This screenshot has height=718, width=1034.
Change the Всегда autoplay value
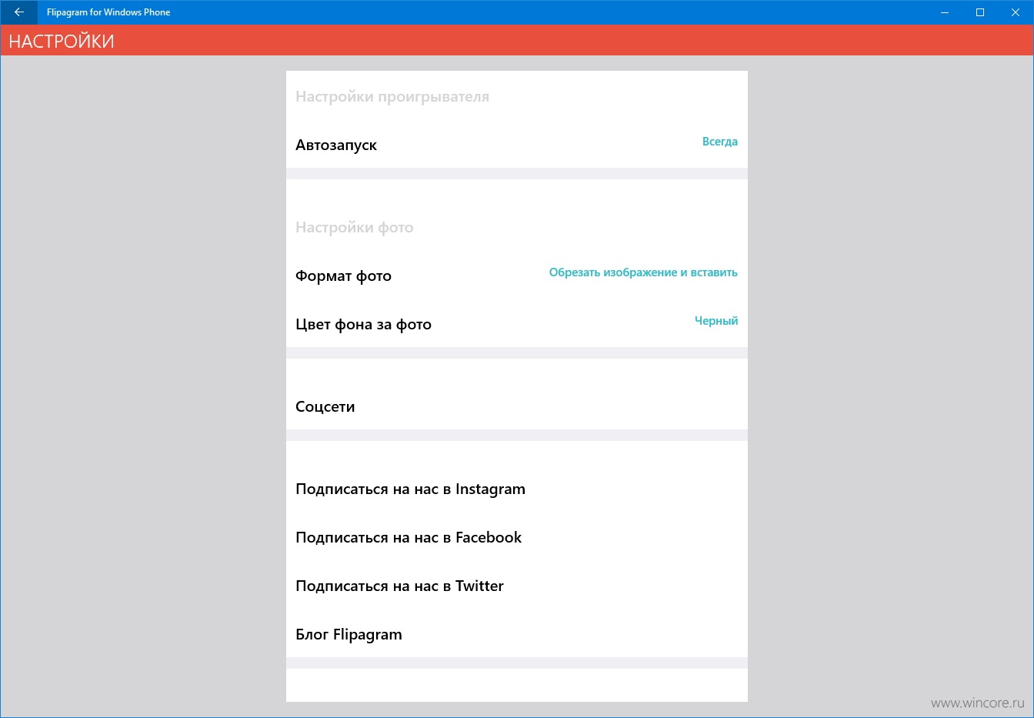[x=719, y=142]
